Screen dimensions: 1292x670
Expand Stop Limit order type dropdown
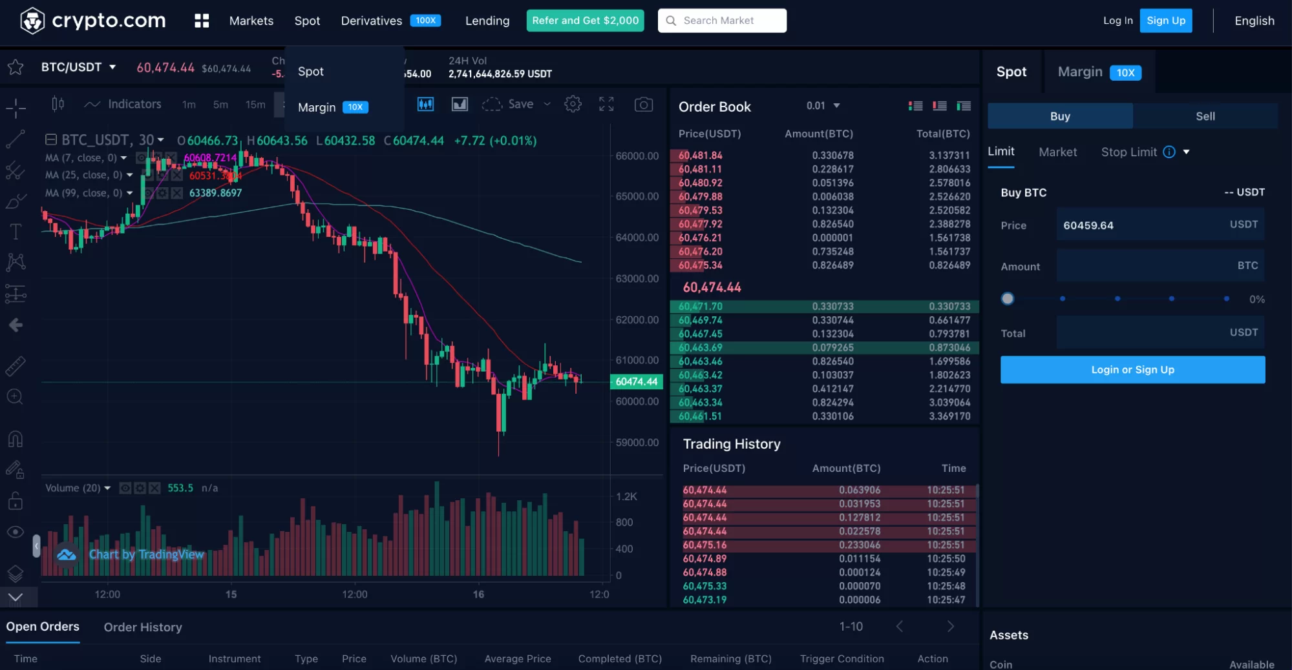1186,152
